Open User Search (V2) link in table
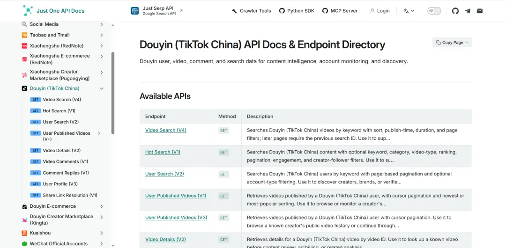Viewport: 506px width, 248px height. (164, 174)
